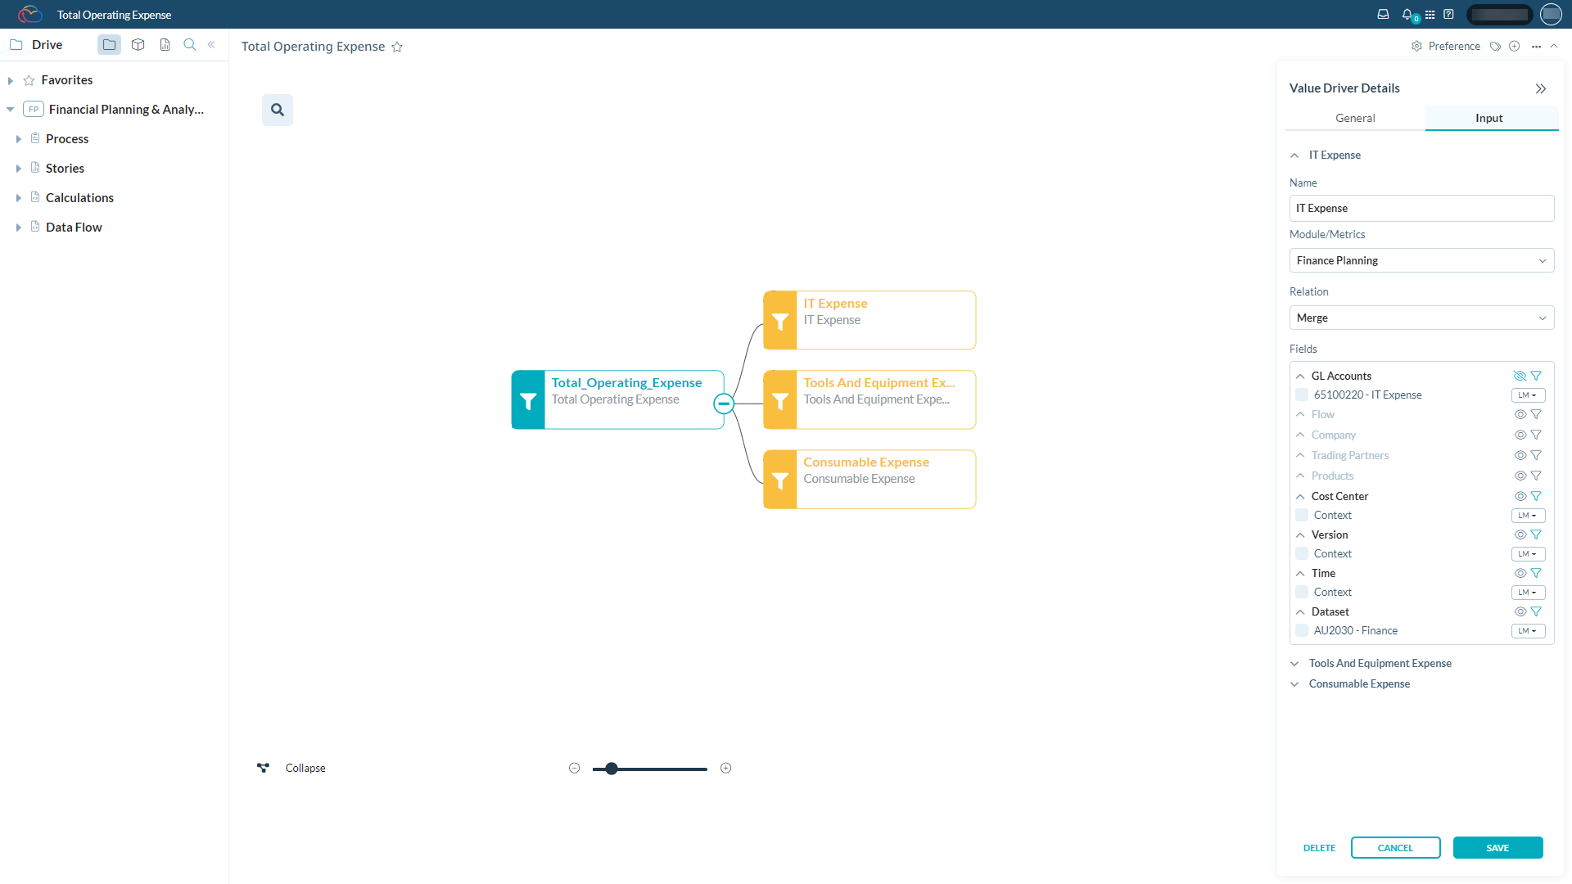This screenshot has width=1572, height=884.
Task: Click the Cost Center filter funnel icon
Action: point(1536,496)
